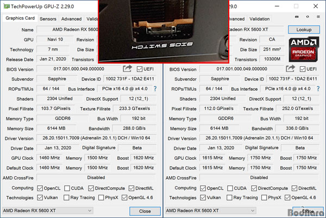Screen dimensions: 326x218
Task: Select Graphics Card tab in left window
Action: pyautogui.click(x=20, y=18)
